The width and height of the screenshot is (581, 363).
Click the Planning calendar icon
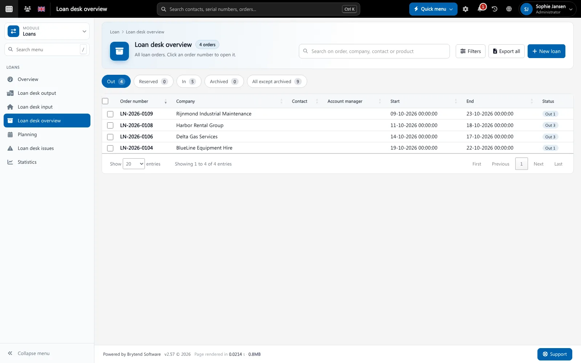10,135
